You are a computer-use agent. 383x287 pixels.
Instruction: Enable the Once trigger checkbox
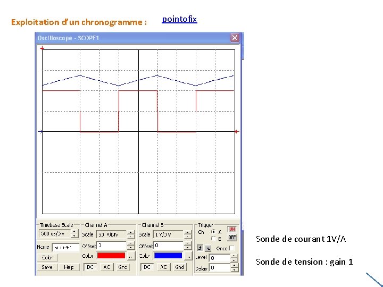tap(231, 248)
